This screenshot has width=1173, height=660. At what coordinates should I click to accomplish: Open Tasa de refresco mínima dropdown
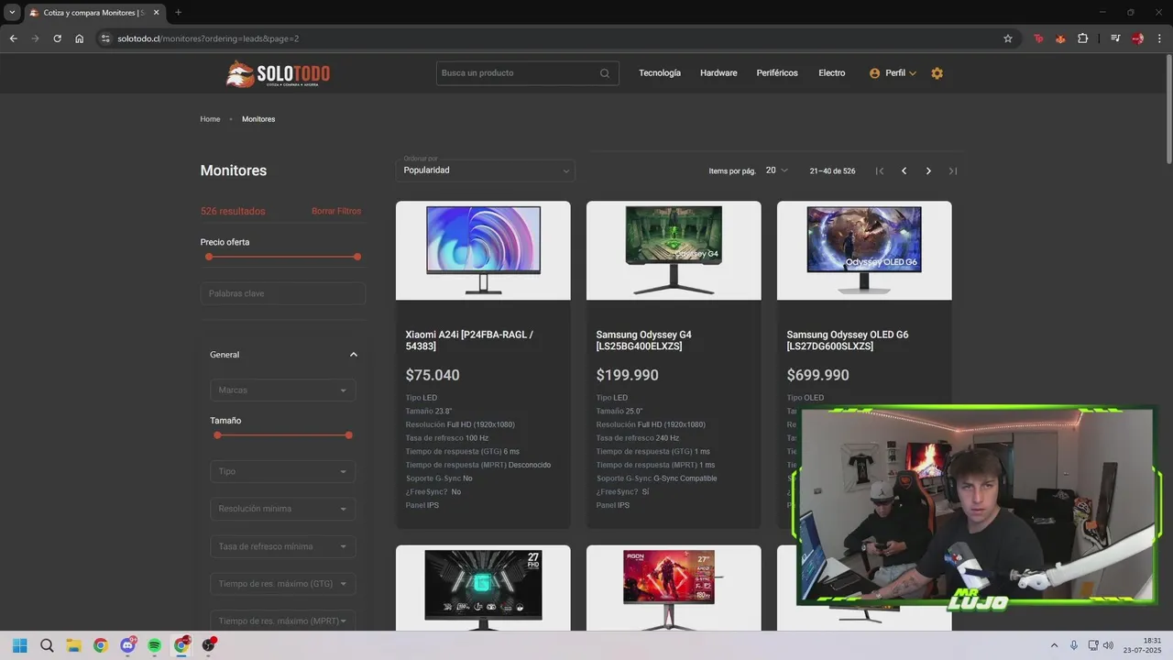coord(283,546)
